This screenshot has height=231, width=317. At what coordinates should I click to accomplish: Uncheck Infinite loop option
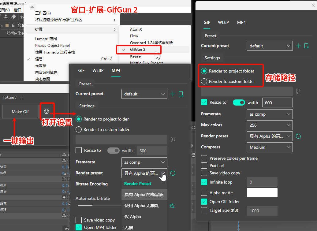click(x=204, y=182)
